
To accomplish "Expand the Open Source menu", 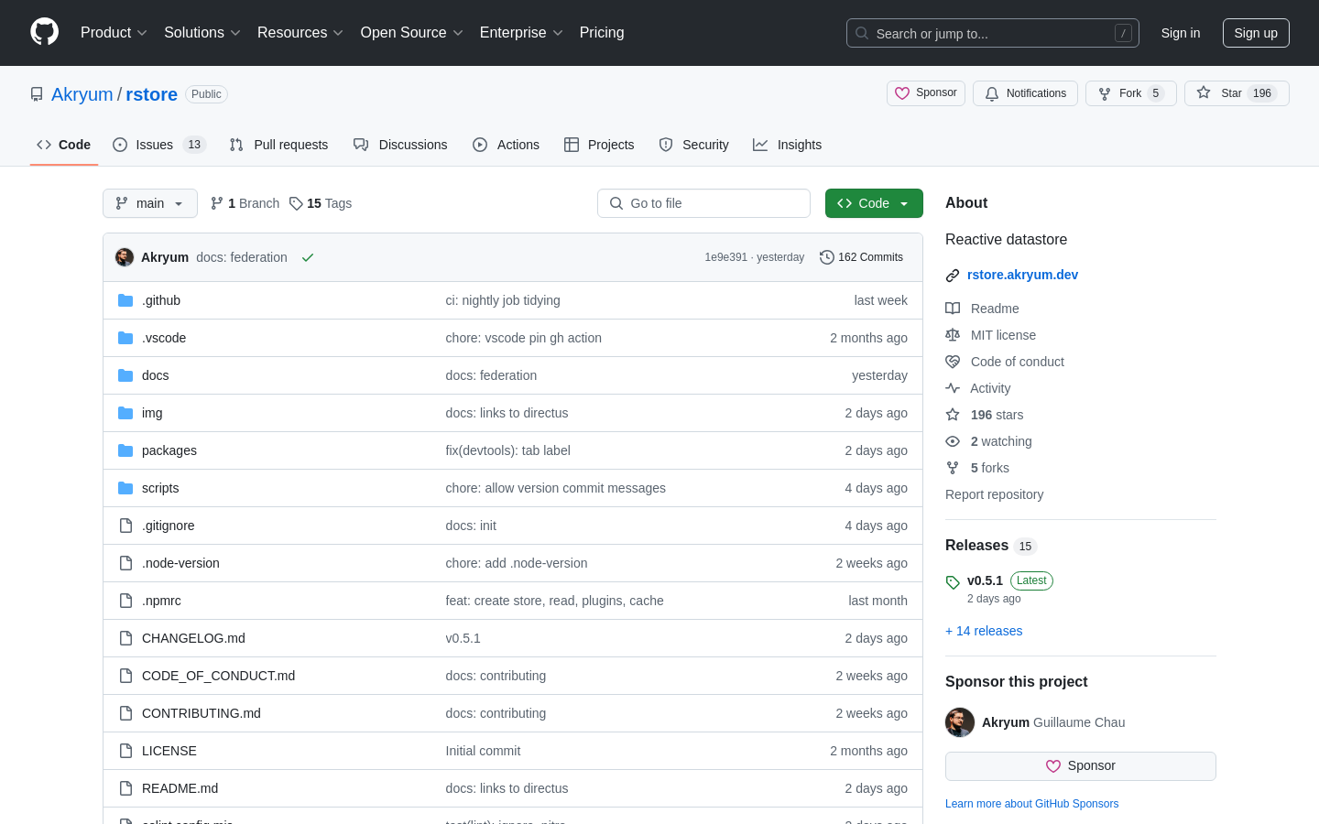I will [x=411, y=33].
